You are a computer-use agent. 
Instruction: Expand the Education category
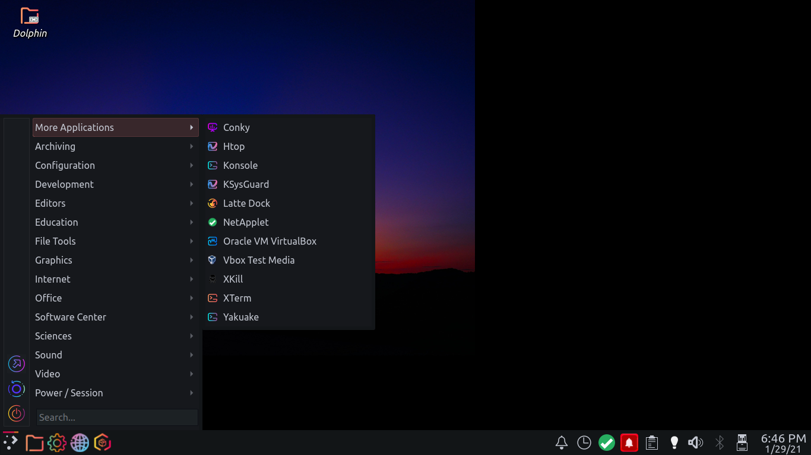(115, 222)
